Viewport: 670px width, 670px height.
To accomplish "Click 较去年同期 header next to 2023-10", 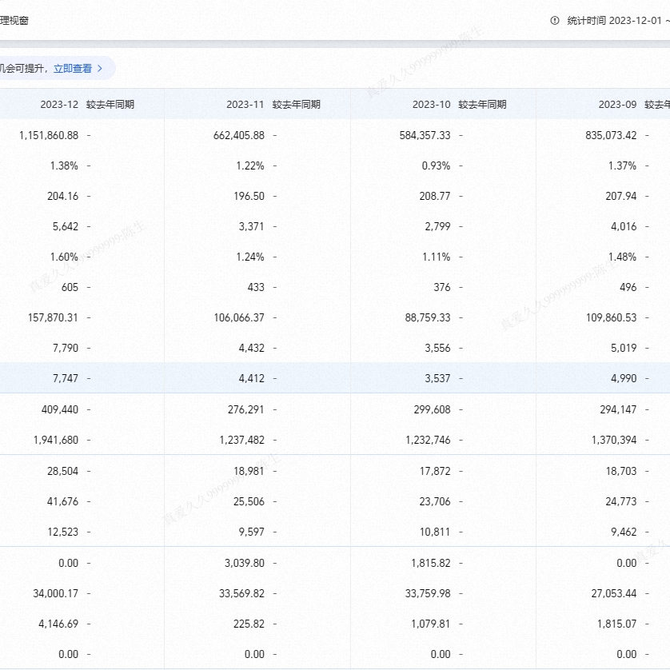I will [x=483, y=105].
